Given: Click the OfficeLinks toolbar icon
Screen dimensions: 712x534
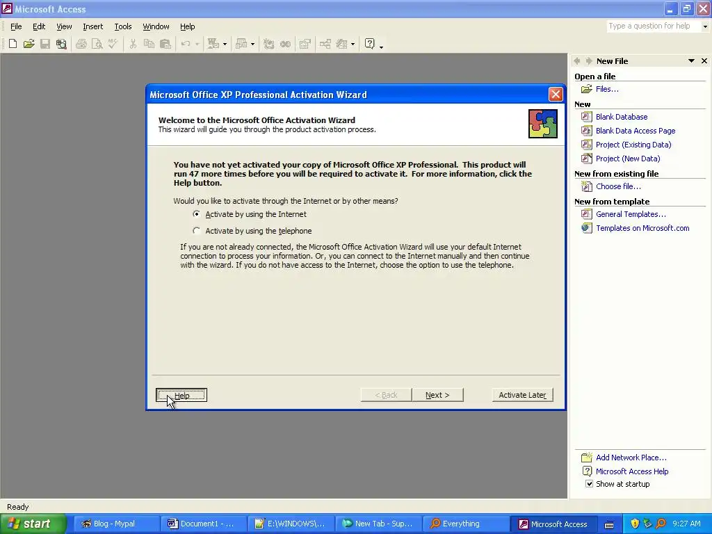Looking at the screenshot, I should click(x=213, y=44).
